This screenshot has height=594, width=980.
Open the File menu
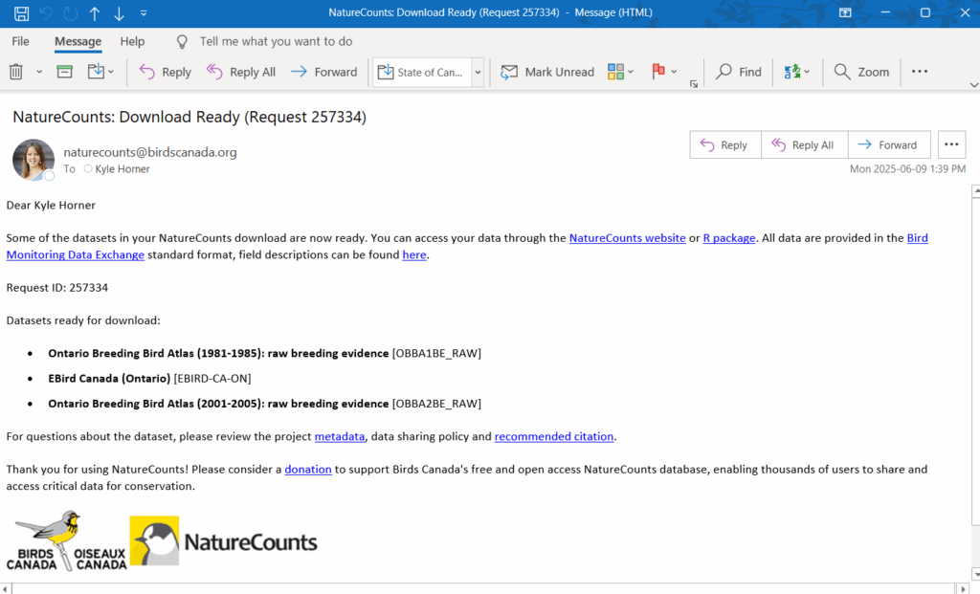pos(21,41)
